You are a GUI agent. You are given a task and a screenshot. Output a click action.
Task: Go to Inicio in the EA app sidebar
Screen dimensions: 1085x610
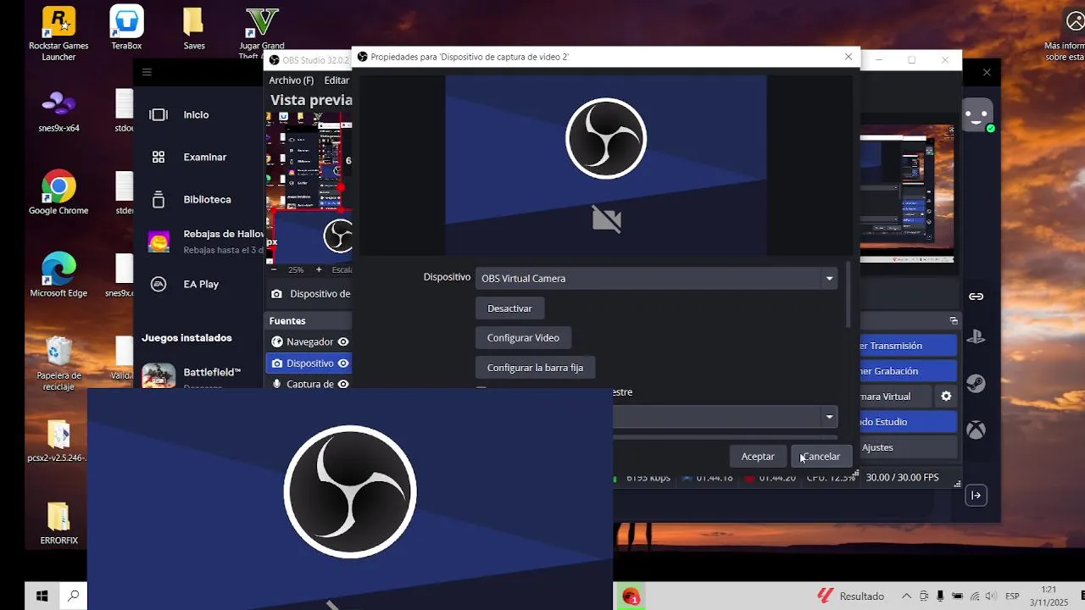click(x=197, y=114)
